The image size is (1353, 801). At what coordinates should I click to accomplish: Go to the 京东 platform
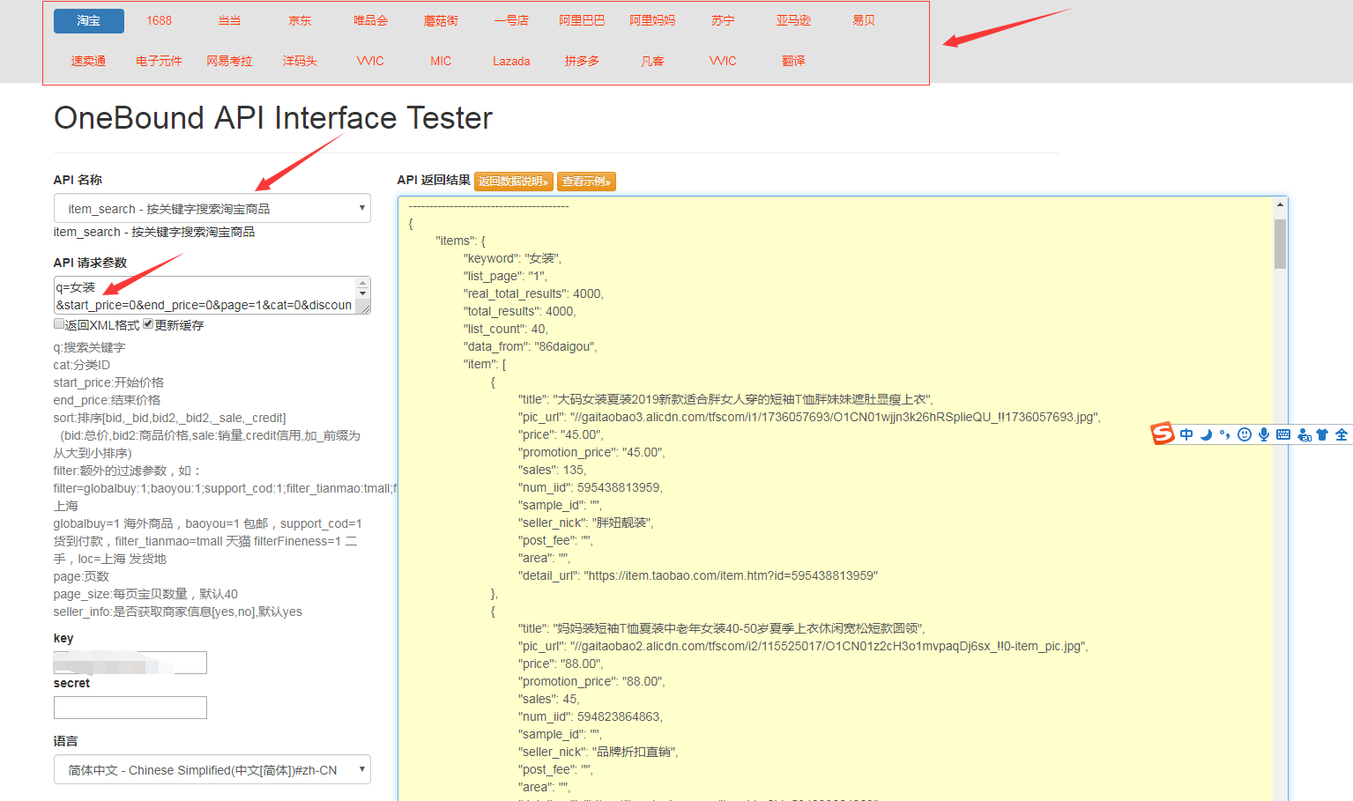(x=301, y=20)
